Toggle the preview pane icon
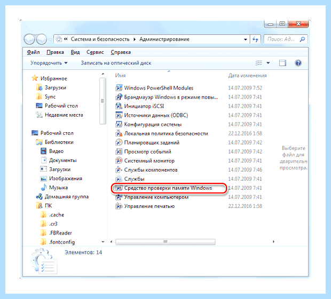 click(x=282, y=63)
